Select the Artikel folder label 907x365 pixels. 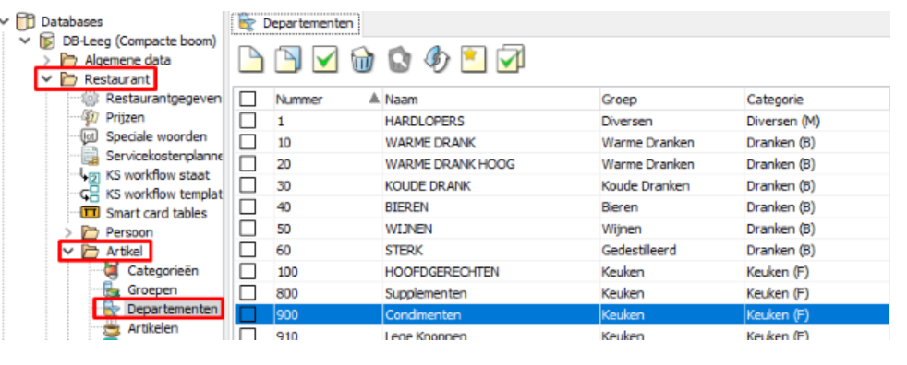coord(125,252)
